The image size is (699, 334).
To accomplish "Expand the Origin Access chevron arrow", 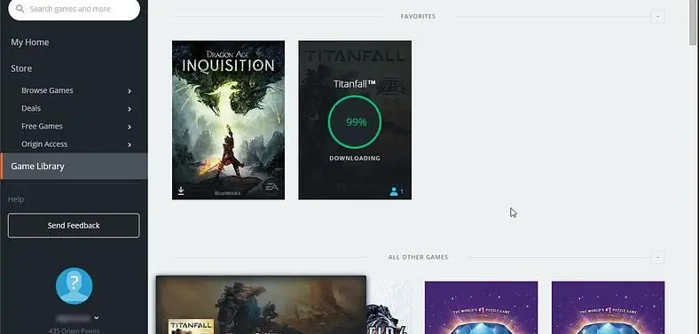I will coord(130,144).
